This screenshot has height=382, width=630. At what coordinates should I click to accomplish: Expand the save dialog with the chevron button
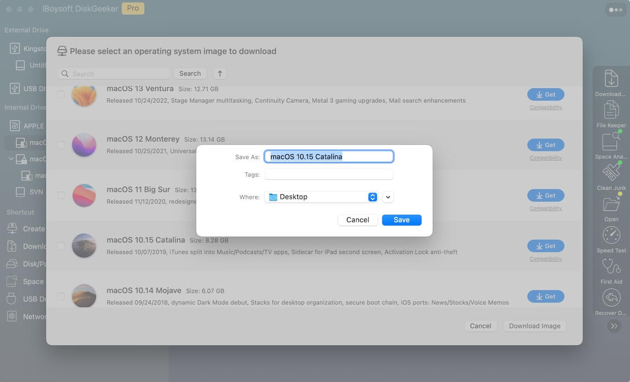pos(388,197)
